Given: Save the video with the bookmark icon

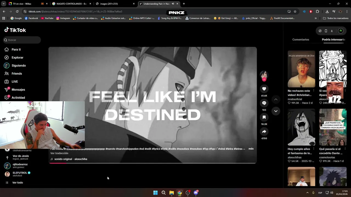Looking at the screenshot, I should 264,117.
